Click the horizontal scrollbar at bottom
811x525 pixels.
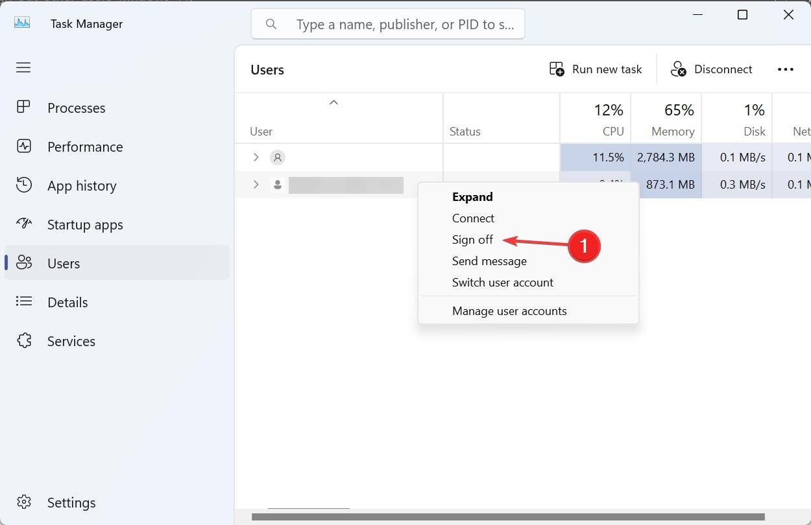[508, 517]
